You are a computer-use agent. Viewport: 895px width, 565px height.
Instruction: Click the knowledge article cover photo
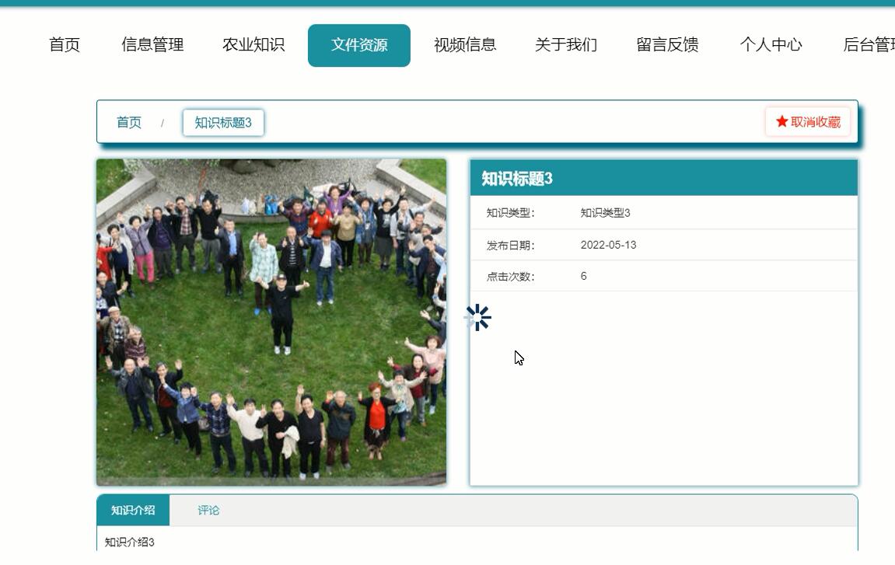pos(272,321)
